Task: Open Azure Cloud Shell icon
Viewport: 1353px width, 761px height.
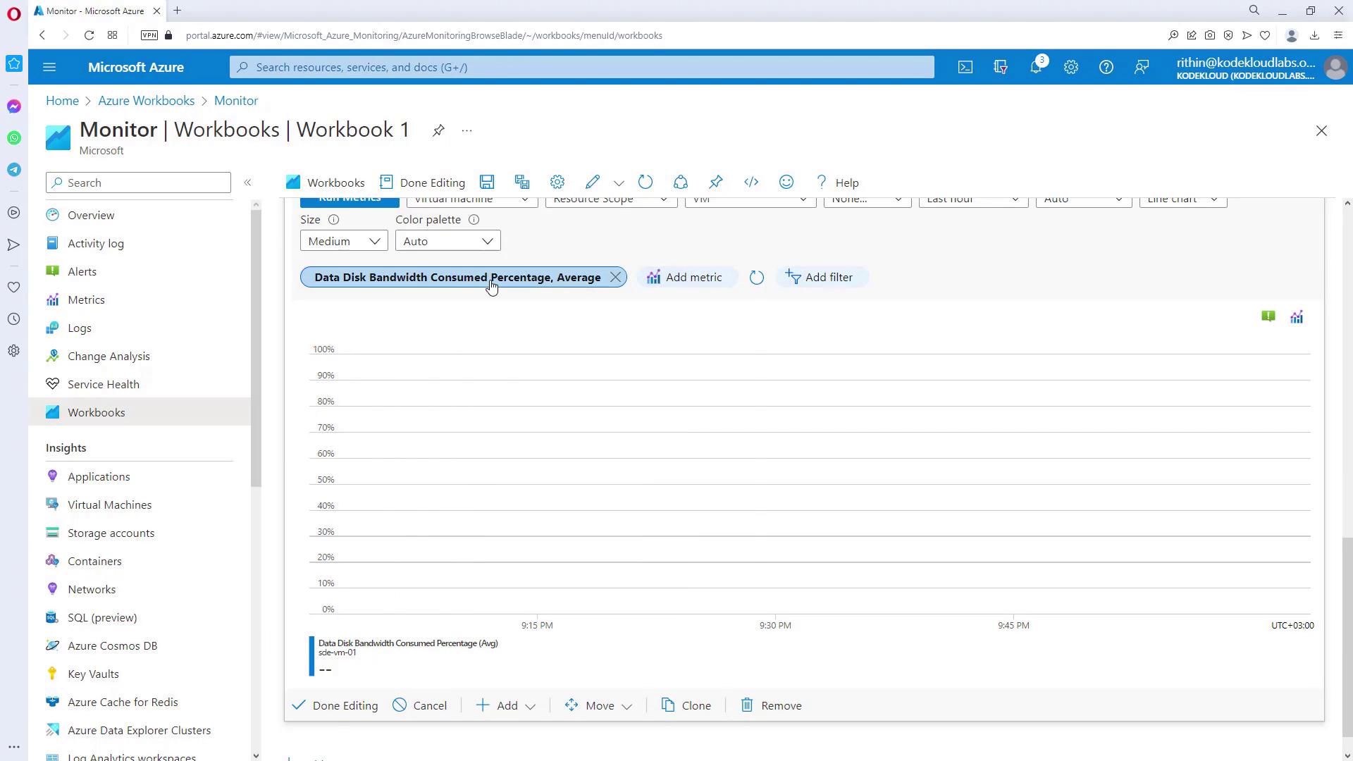Action: [965, 68]
